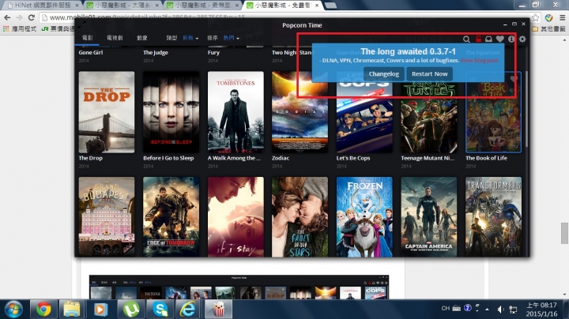Open Teenage Mutant Ninja Turtles poster
Viewport: 569px width, 319px height.
pyautogui.click(x=429, y=112)
